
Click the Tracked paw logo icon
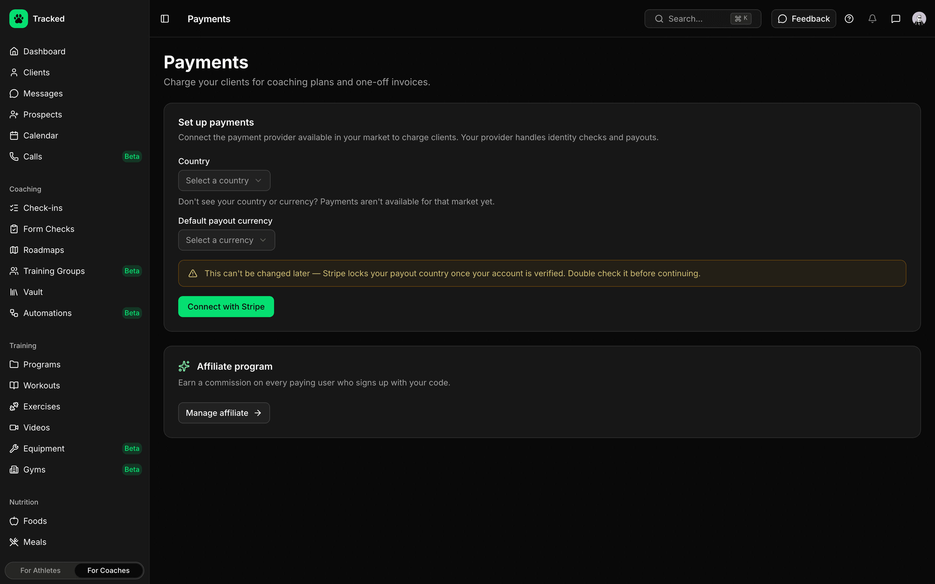pos(18,18)
